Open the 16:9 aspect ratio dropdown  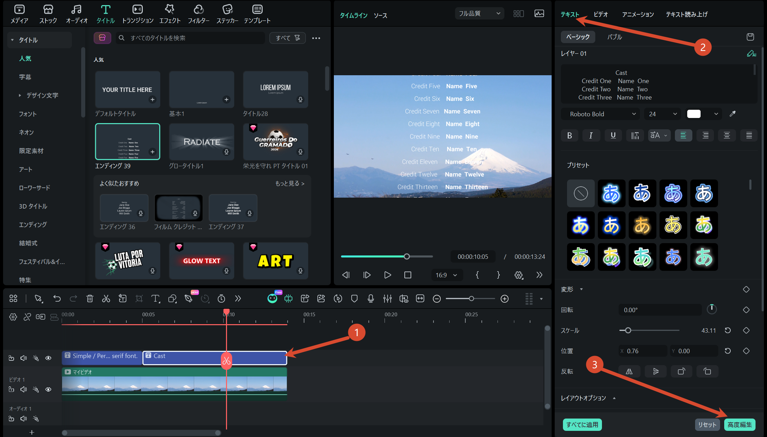coord(446,275)
